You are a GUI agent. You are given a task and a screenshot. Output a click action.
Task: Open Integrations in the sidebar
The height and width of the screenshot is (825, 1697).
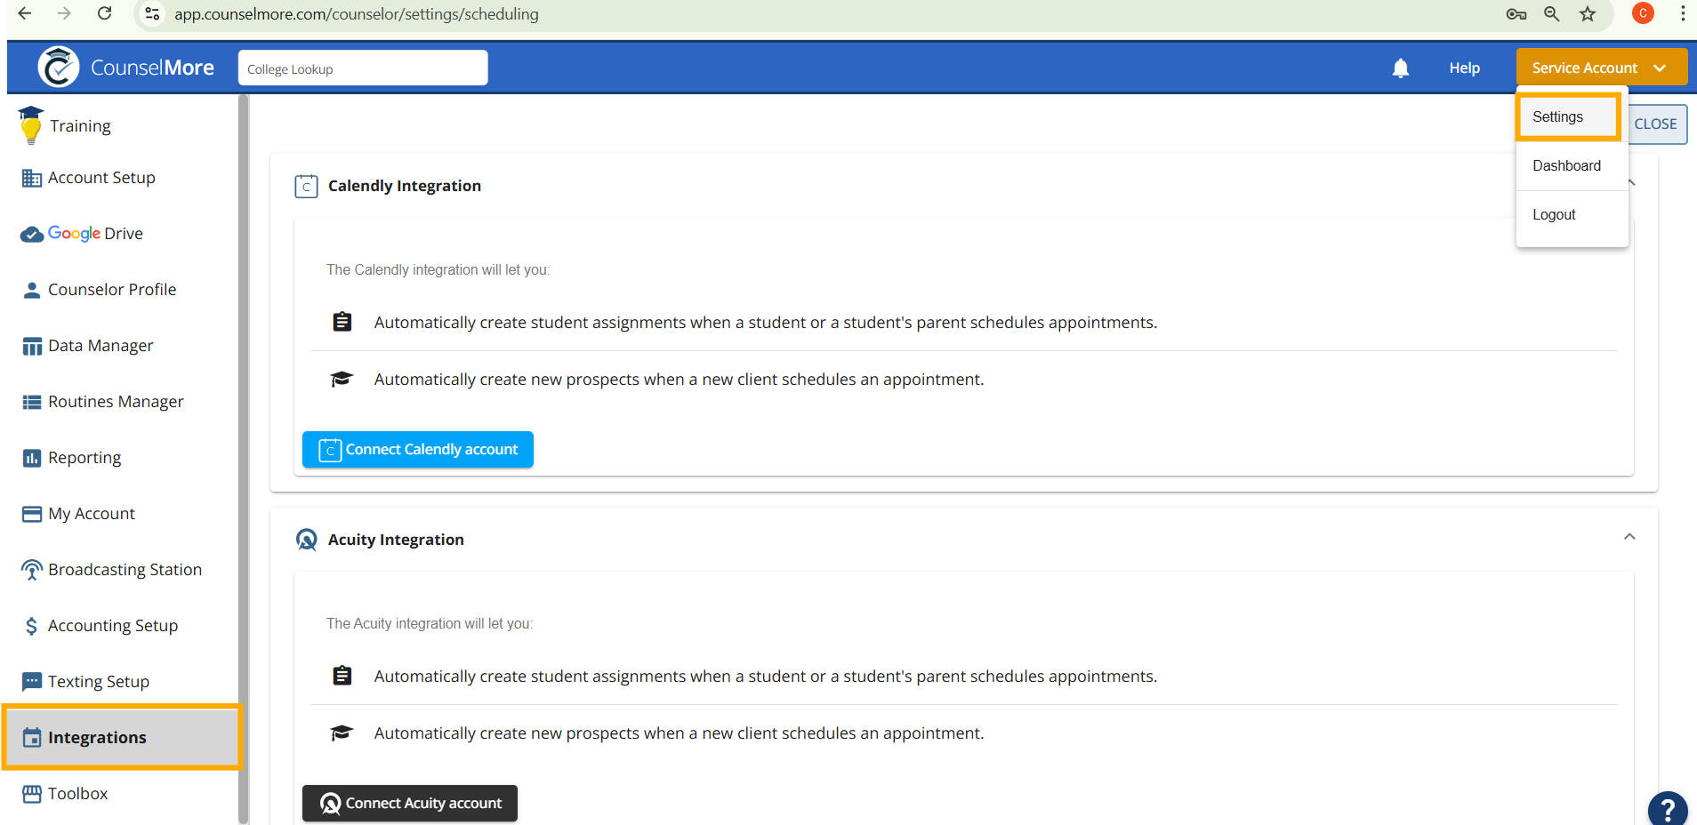point(122,737)
